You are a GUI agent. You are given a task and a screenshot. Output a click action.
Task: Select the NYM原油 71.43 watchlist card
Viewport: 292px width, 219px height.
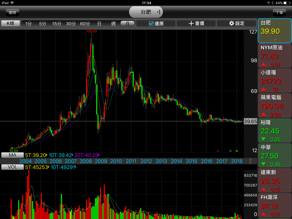(275, 56)
